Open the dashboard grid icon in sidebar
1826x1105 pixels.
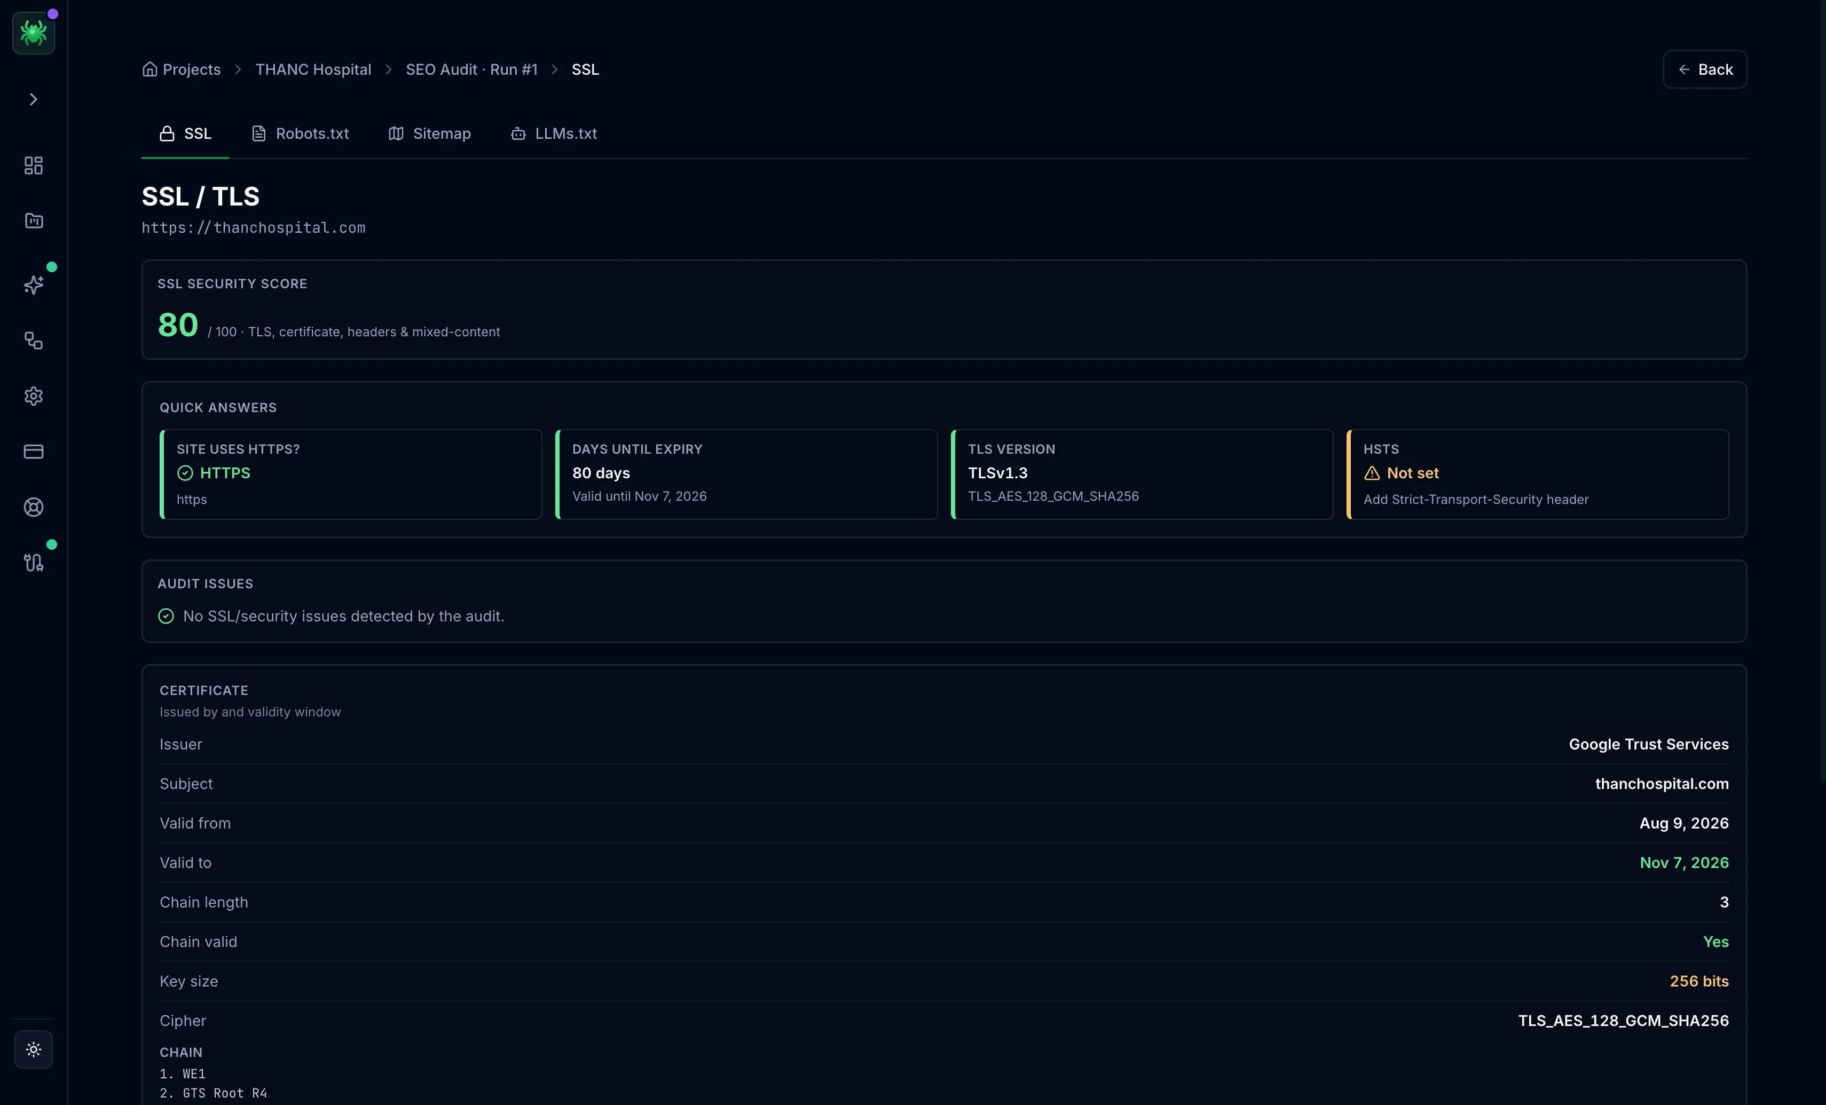click(x=33, y=165)
